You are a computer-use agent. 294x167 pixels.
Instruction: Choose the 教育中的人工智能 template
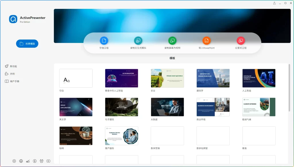point(121,78)
